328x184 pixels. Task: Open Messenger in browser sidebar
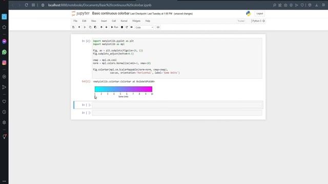(4, 41)
